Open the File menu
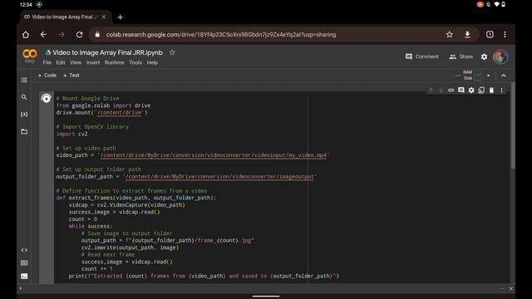The image size is (532, 299). (47, 63)
